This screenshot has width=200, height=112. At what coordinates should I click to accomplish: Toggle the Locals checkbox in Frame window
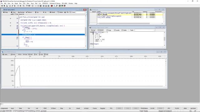(x=117, y=30)
